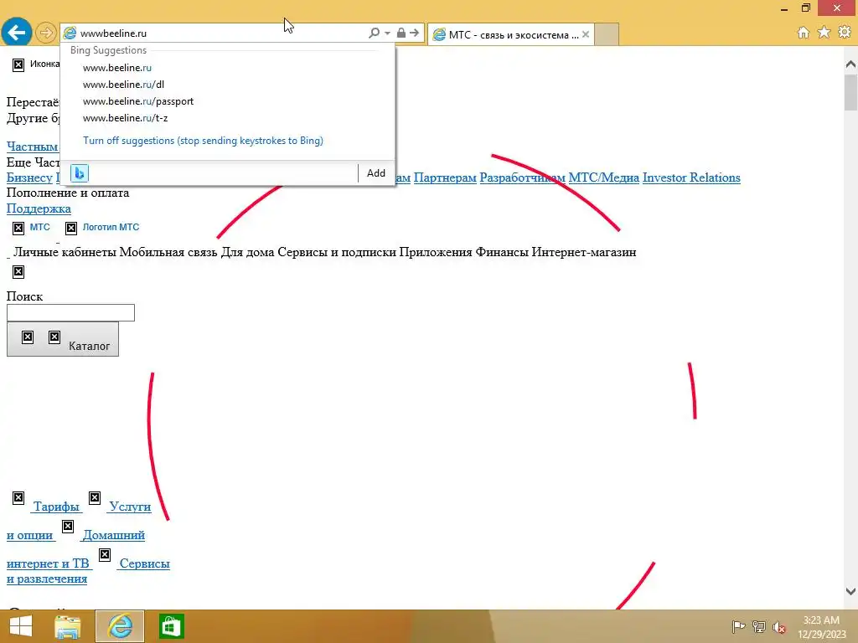
Task: Click the browser Forward arrow button
Action: pyautogui.click(x=46, y=33)
